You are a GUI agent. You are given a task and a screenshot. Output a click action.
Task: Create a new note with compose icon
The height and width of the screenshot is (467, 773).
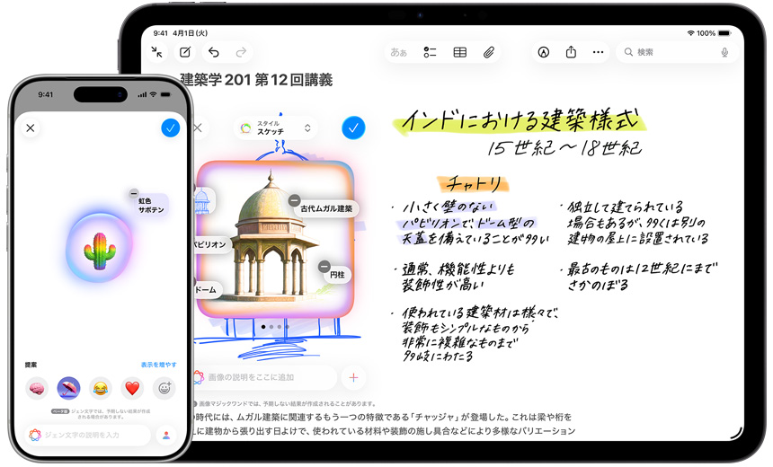coord(185,52)
